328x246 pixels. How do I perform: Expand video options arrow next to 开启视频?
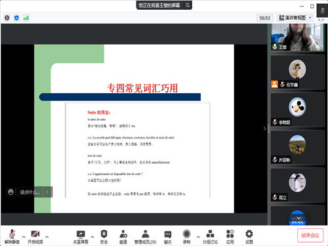tap(47, 237)
